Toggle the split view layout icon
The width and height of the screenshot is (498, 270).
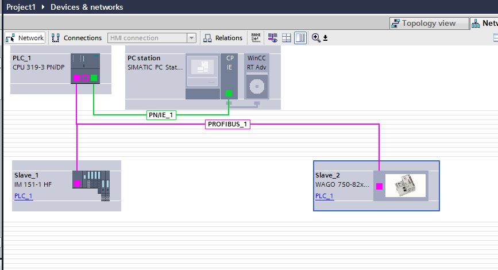pos(300,38)
